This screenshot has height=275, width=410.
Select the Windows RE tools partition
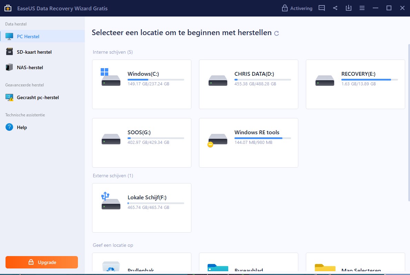[248, 143]
